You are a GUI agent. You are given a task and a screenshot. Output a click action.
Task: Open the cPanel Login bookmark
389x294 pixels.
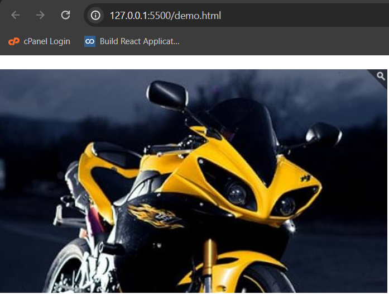(39, 41)
